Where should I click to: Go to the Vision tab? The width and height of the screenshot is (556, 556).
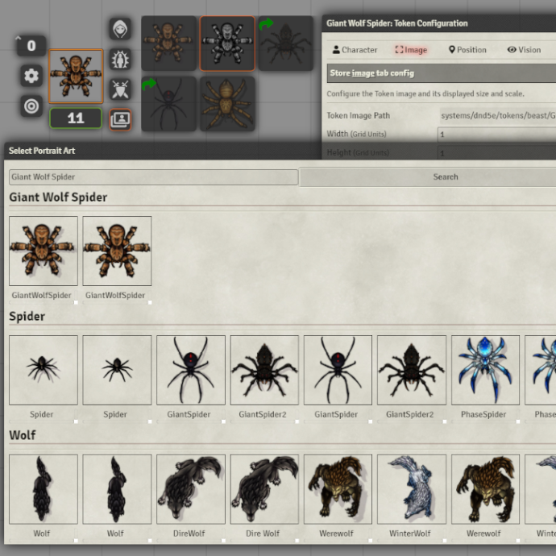click(x=524, y=50)
